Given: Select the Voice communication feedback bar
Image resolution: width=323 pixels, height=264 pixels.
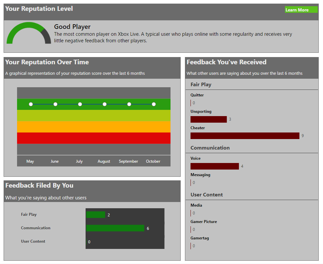Looking at the screenshot, I should [x=214, y=166].
